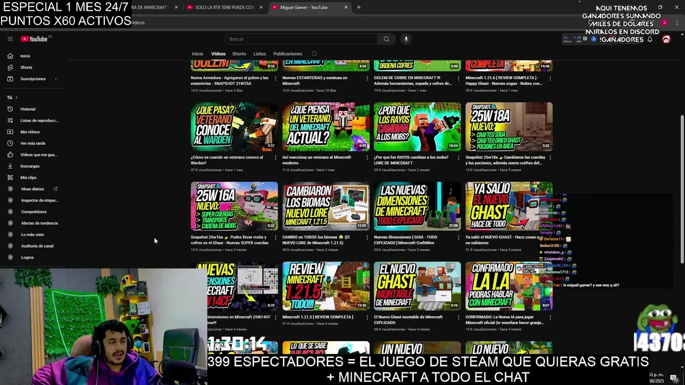
Task: Switch to the channel Shorts tab
Action: tap(239, 53)
